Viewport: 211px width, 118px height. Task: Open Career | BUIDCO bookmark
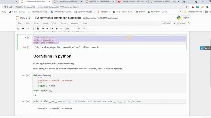point(17,12)
